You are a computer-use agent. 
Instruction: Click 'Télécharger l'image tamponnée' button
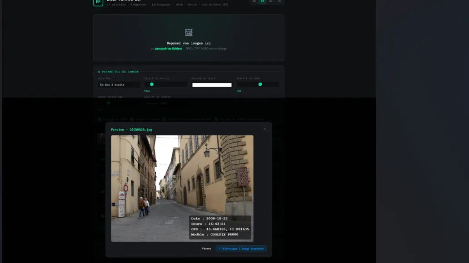coord(241,248)
